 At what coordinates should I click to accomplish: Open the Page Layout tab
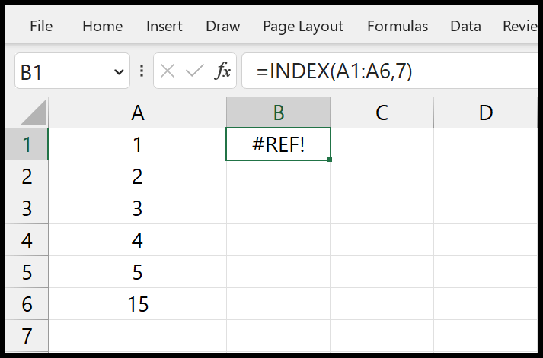302,27
